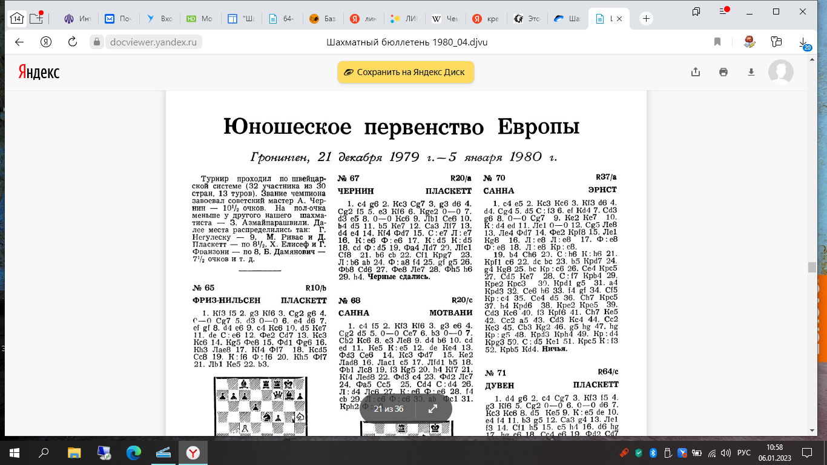Screen dimensions: 827x465
Task: Open the extensions icon next to the bookmark
Action: (x=750, y=42)
